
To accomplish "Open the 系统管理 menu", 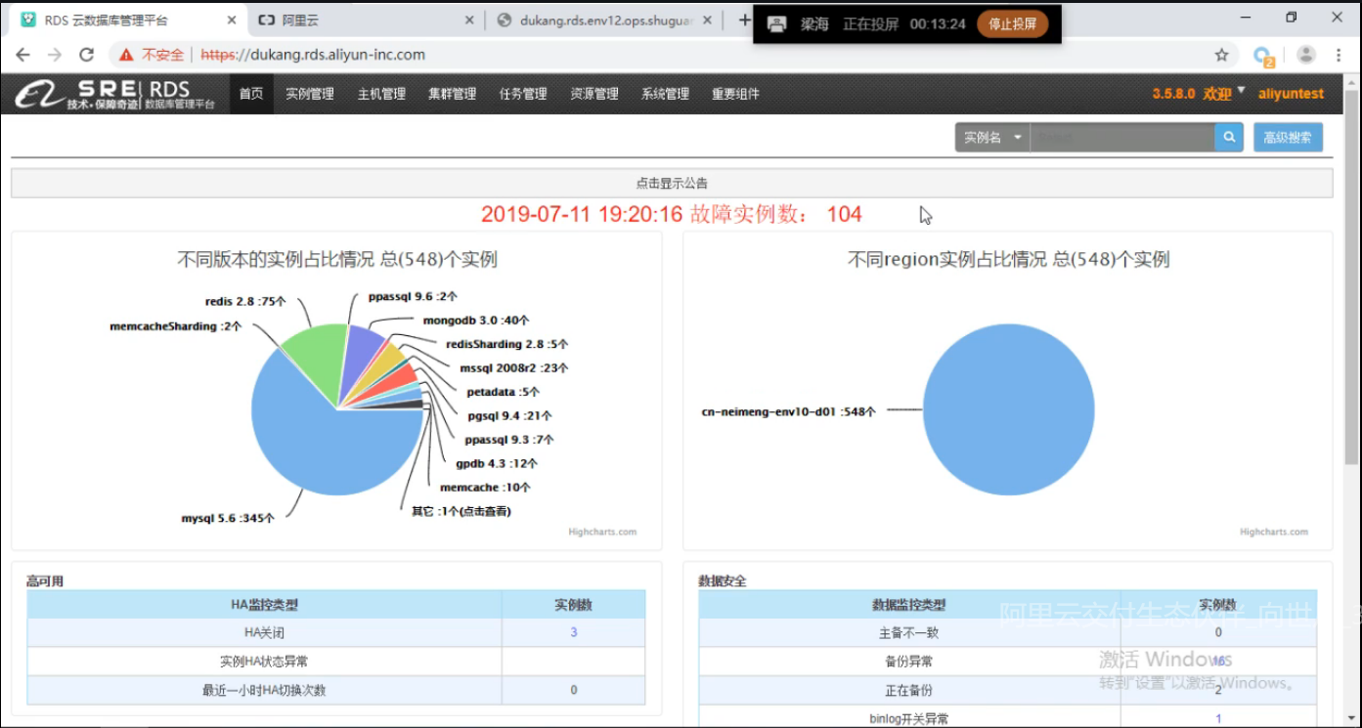I will (x=665, y=94).
